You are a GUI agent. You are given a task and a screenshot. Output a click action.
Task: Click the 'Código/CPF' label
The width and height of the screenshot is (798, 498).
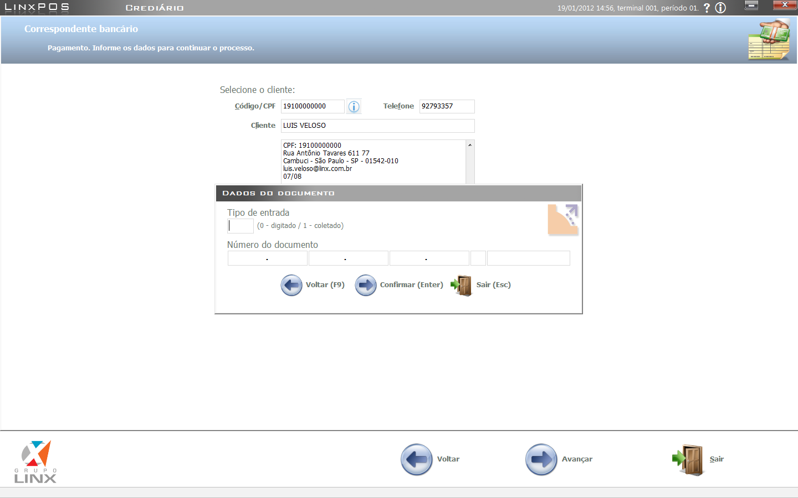coord(255,106)
